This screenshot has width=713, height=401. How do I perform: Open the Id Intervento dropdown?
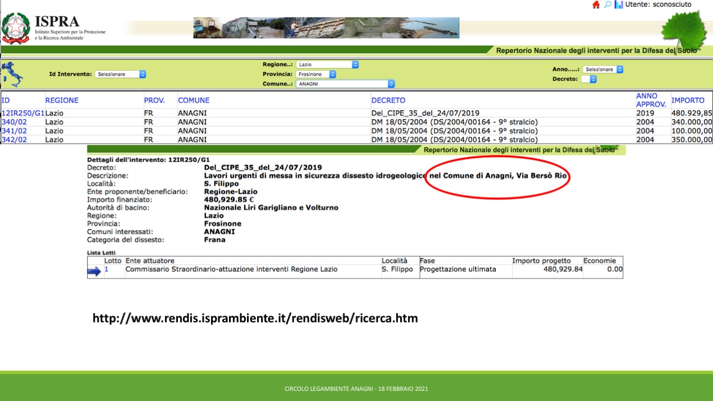pyautogui.click(x=120, y=74)
